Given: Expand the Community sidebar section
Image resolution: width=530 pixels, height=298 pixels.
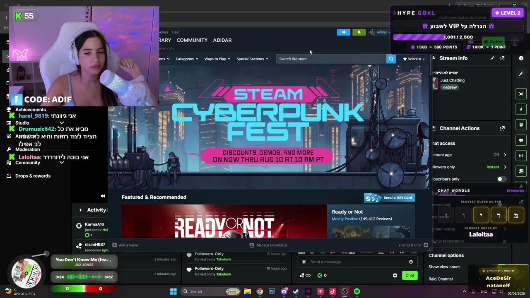Looking at the screenshot, I should point(62,163).
